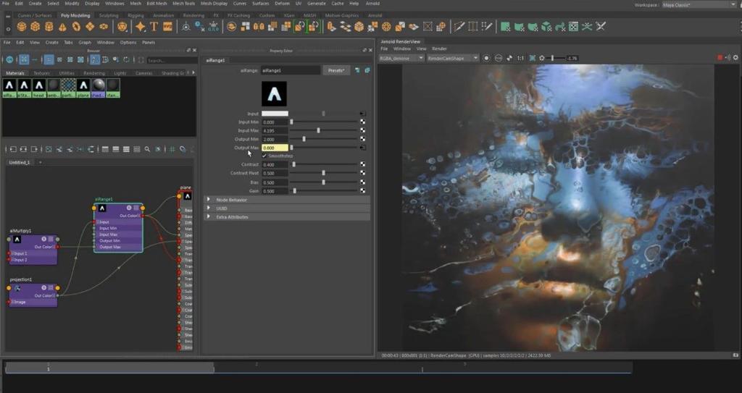Create polygon Type text from shelf

(x=154, y=27)
